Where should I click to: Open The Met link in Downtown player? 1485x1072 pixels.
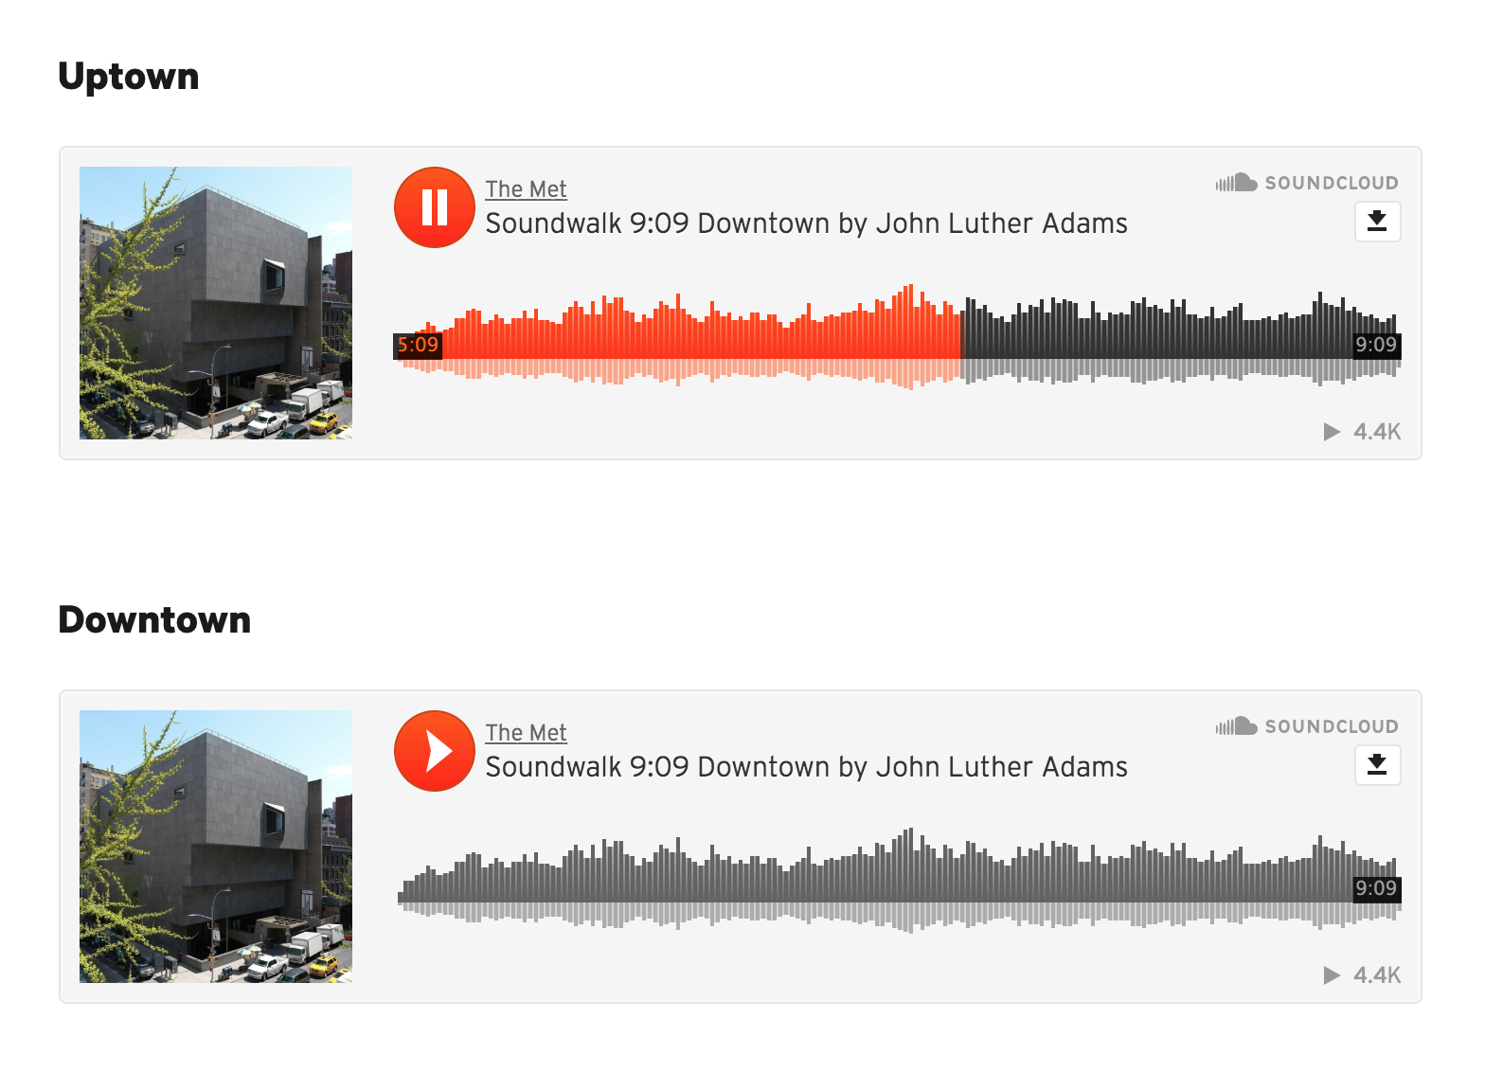coord(526,733)
